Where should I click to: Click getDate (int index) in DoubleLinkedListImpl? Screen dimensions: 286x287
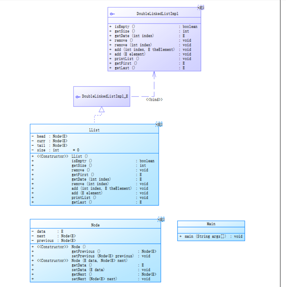(x=134, y=36)
